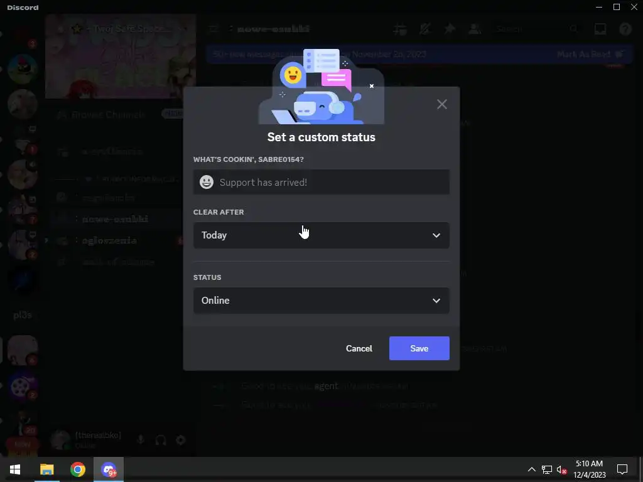The image size is (643, 482).
Task: Open the taskbar clock showing 5:10 AM
Action: pos(589,469)
